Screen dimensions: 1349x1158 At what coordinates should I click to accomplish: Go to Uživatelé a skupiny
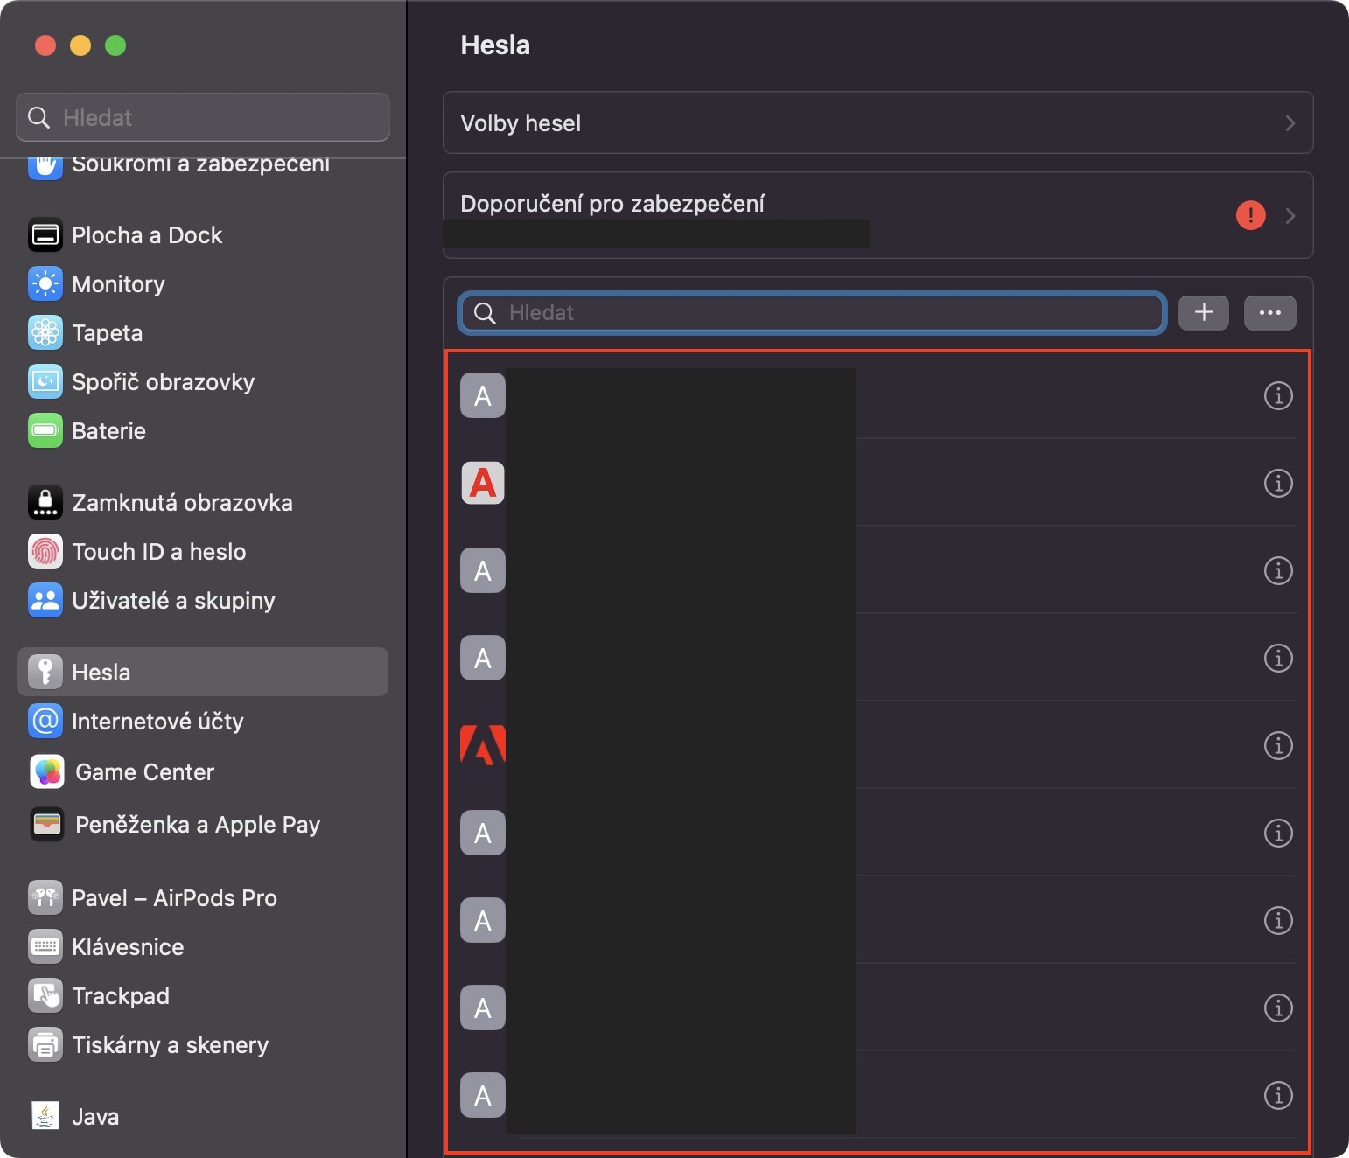[x=173, y=600]
